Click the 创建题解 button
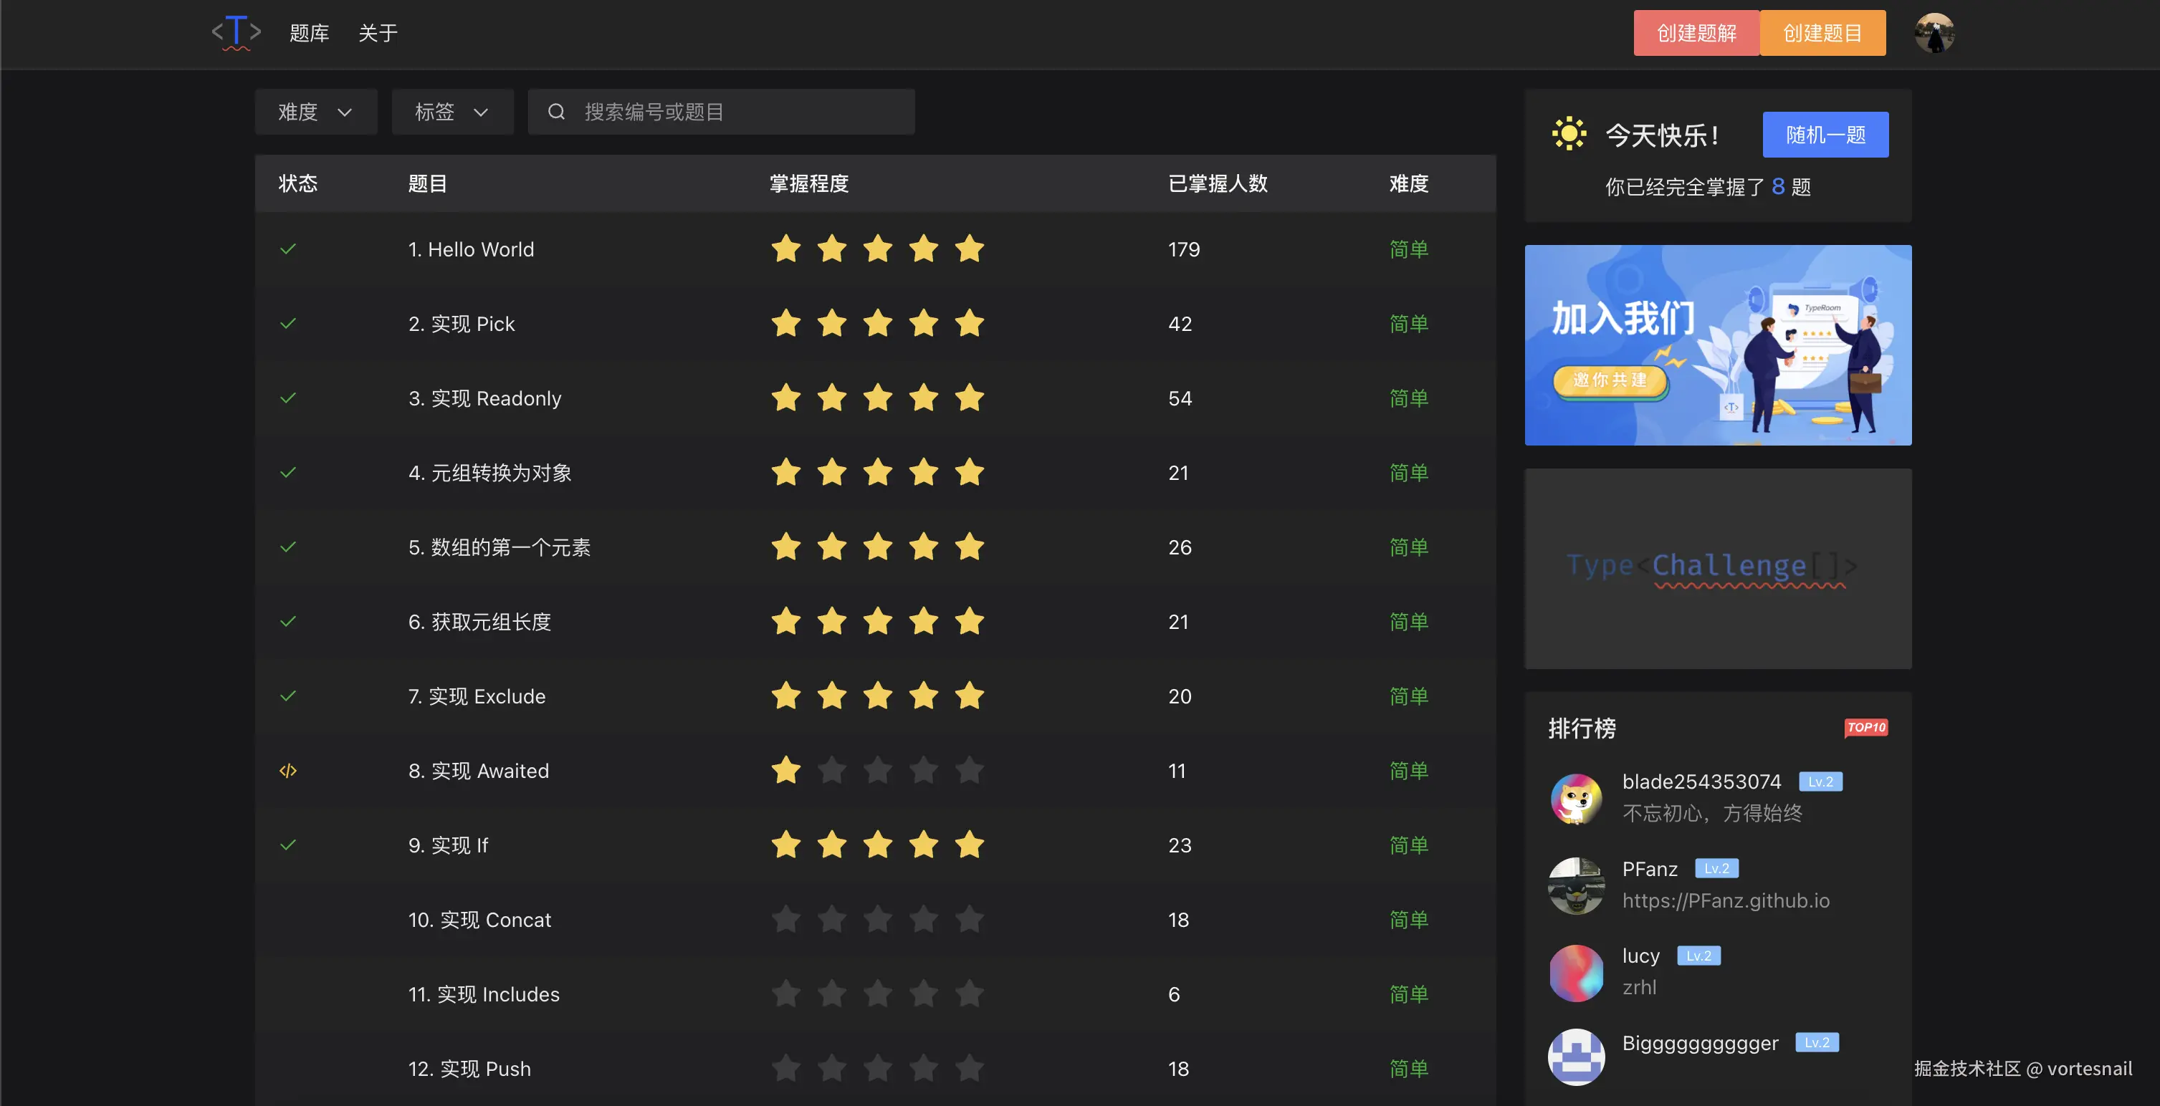Screen dimensions: 2160x1106 coord(1696,34)
